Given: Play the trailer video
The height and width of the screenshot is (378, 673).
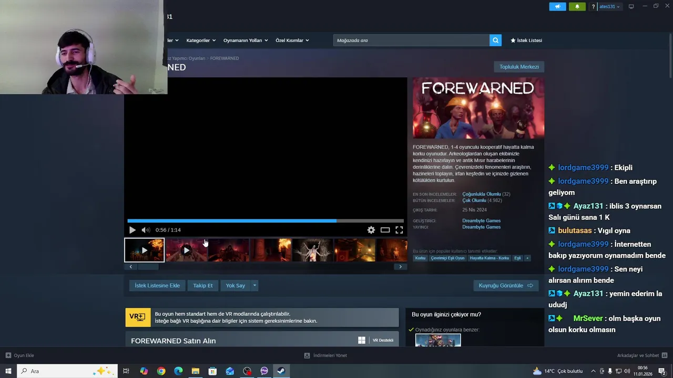Looking at the screenshot, I should click(x=132, y=230).
